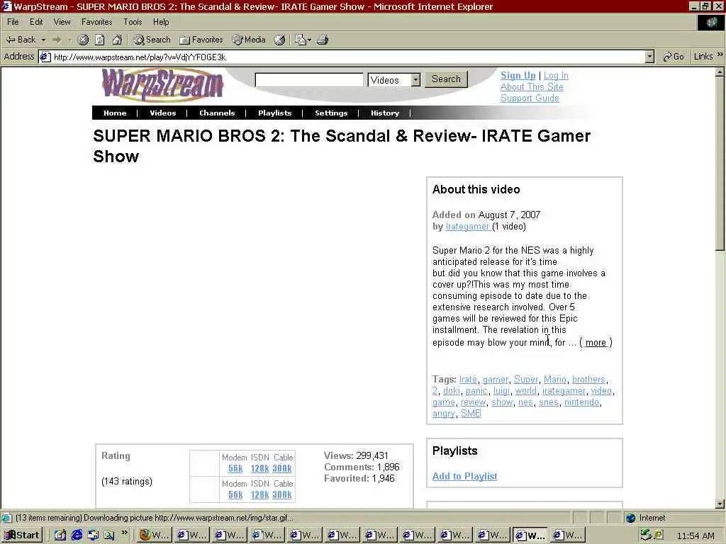Viewport: 726px width, 544px height.
Task: Click the fourth Quick Launch icon
Action: [108, 535]
